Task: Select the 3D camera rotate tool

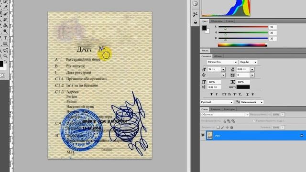Action: [x=5, y=50]
